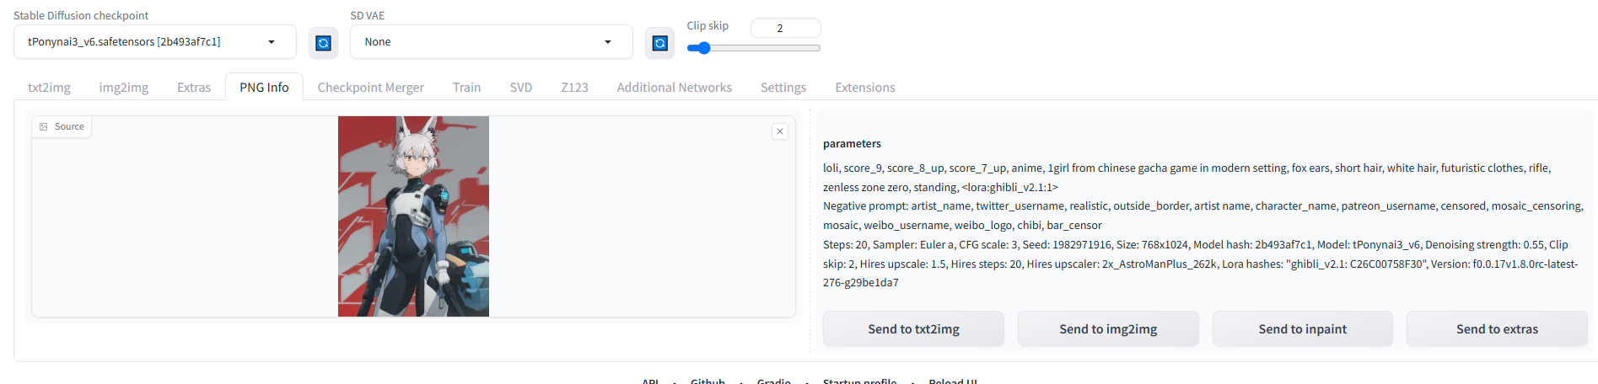Click the fox girl source image
1598x384 pixels.
click(413, 216)
